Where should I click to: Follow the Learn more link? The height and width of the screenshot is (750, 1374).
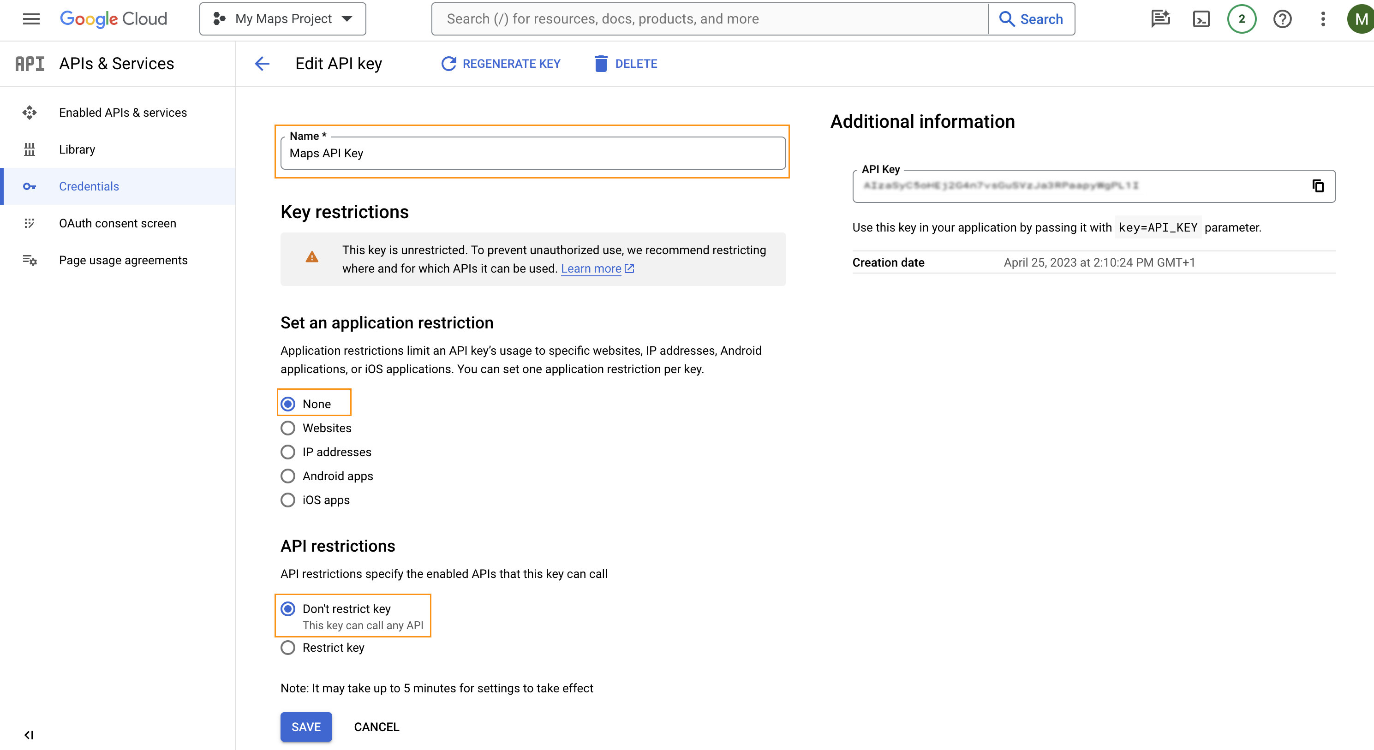click(591, 268)
